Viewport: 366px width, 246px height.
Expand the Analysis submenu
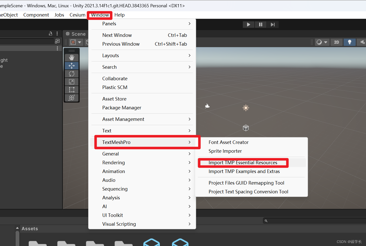[142, 198]
